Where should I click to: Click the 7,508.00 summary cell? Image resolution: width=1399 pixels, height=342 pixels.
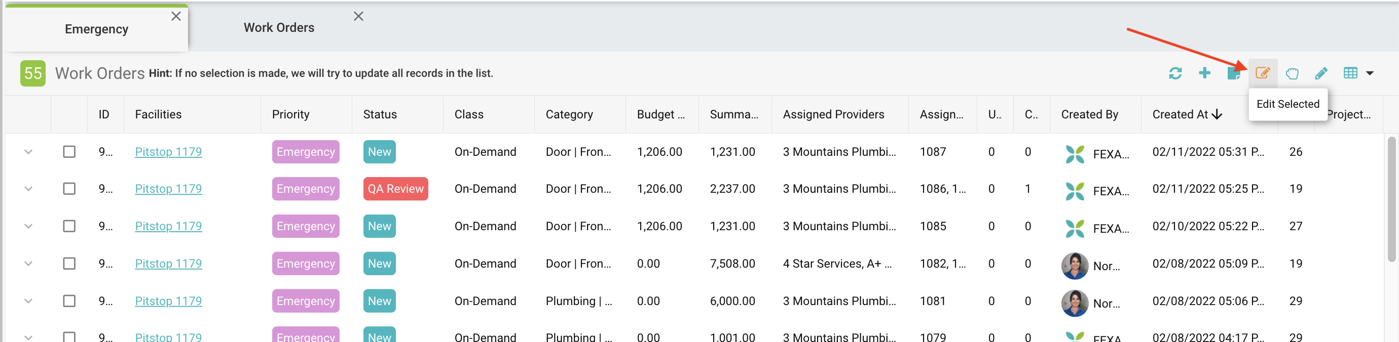pyautogui.click(x=732, y=264)
